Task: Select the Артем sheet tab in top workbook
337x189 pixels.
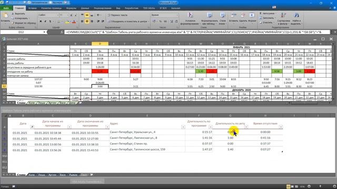Action: pos(52,103)
